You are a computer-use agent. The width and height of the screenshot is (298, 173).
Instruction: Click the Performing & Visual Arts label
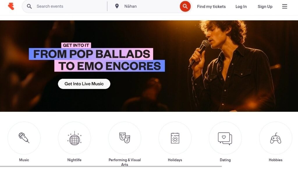pyautogui.click(x=125, y=162)
